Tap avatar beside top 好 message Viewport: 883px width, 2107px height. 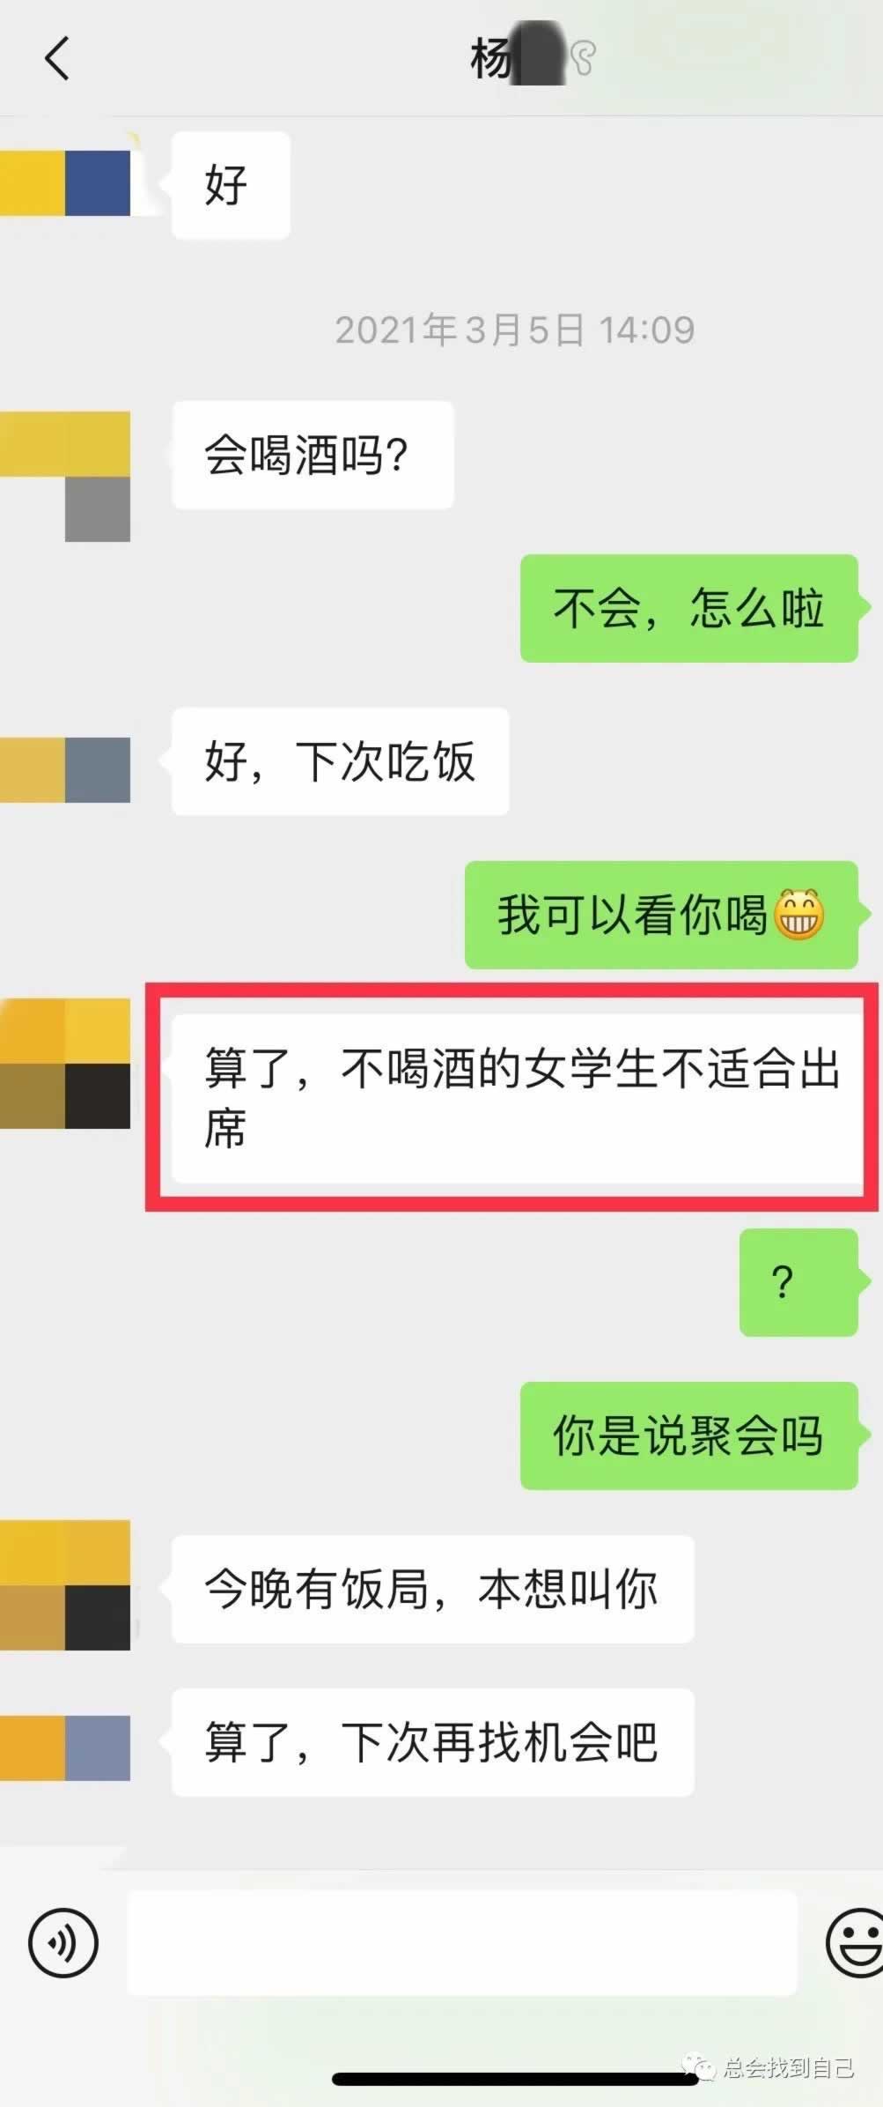coord(65,183)
